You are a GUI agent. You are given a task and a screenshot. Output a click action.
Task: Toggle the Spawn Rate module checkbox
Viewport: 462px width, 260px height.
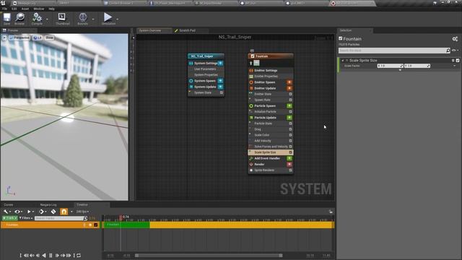290,100
